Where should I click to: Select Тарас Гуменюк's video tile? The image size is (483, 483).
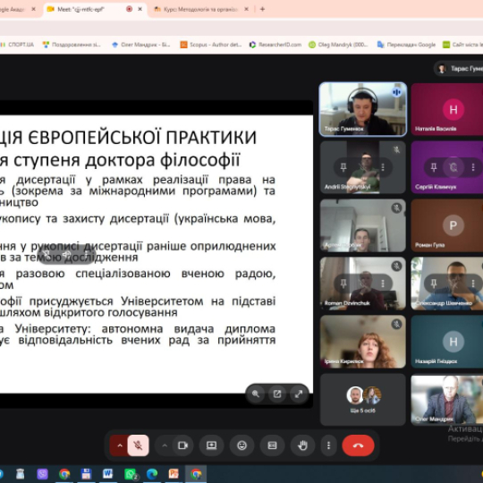coord(363,109)
